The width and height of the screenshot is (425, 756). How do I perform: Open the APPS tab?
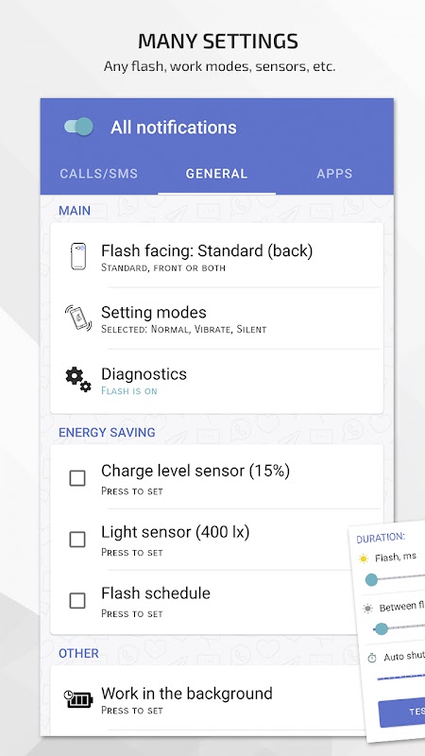(x=334, y=174)
